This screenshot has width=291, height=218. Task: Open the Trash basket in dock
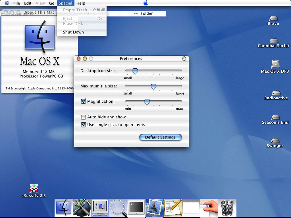coord(227,207)
